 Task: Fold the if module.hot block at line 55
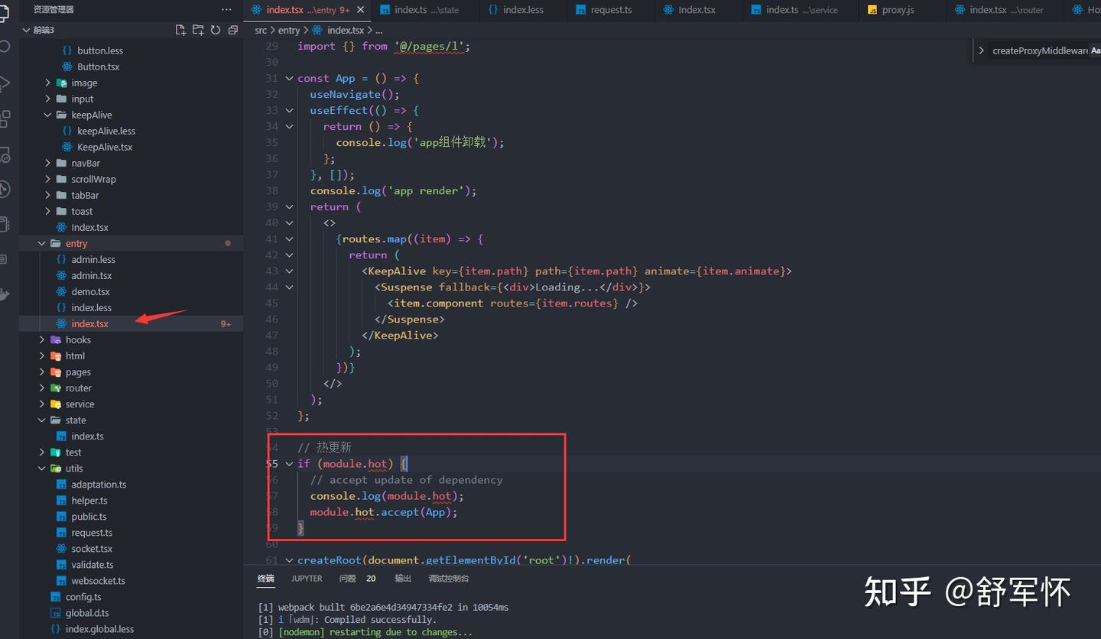pos(289,463)
